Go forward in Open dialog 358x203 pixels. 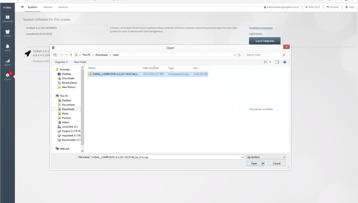[62, 55]
